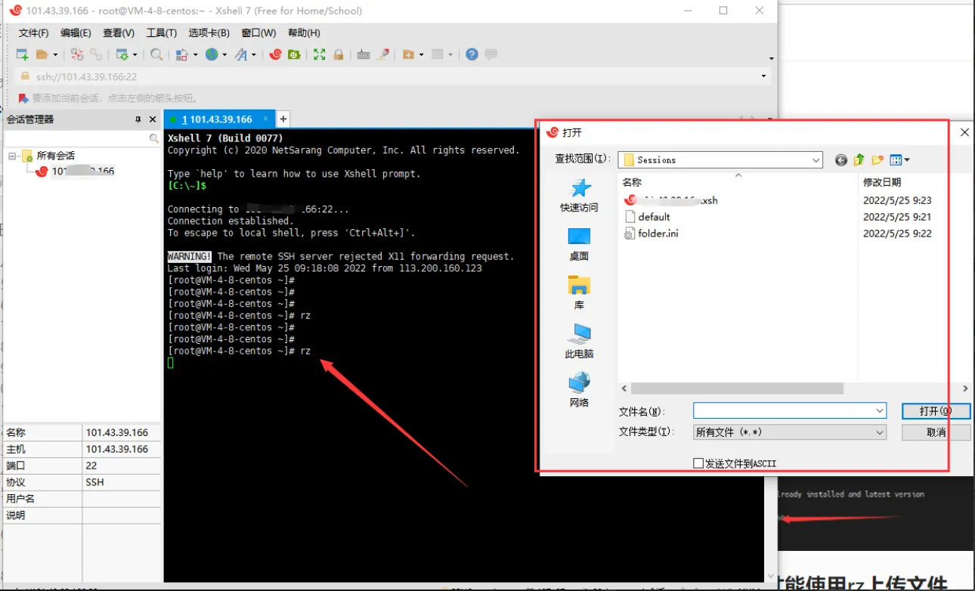Launch Xftp via the green toolbar icon
The image size is (975, 591).
(x=294, y=54)
